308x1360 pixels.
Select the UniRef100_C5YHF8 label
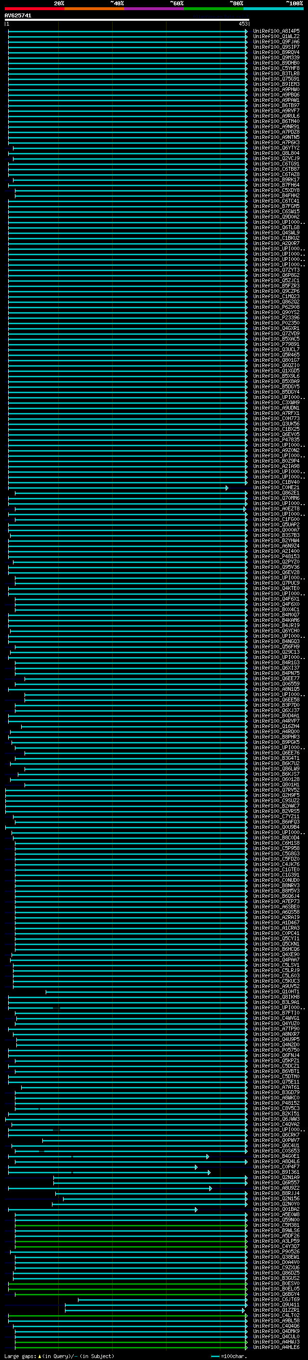[276, 68]
